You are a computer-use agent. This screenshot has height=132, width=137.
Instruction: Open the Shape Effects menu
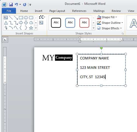[x=109, y=28]
